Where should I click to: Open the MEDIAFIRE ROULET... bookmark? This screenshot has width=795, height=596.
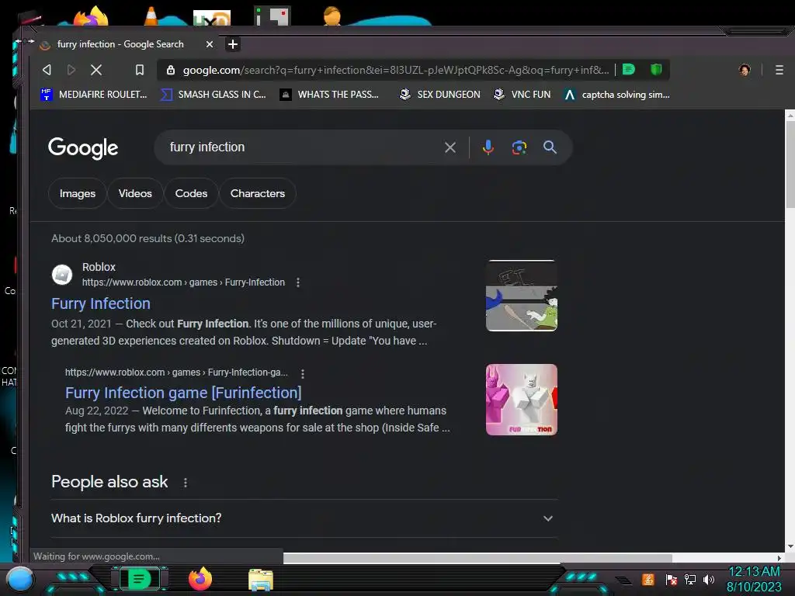point(94,94)
